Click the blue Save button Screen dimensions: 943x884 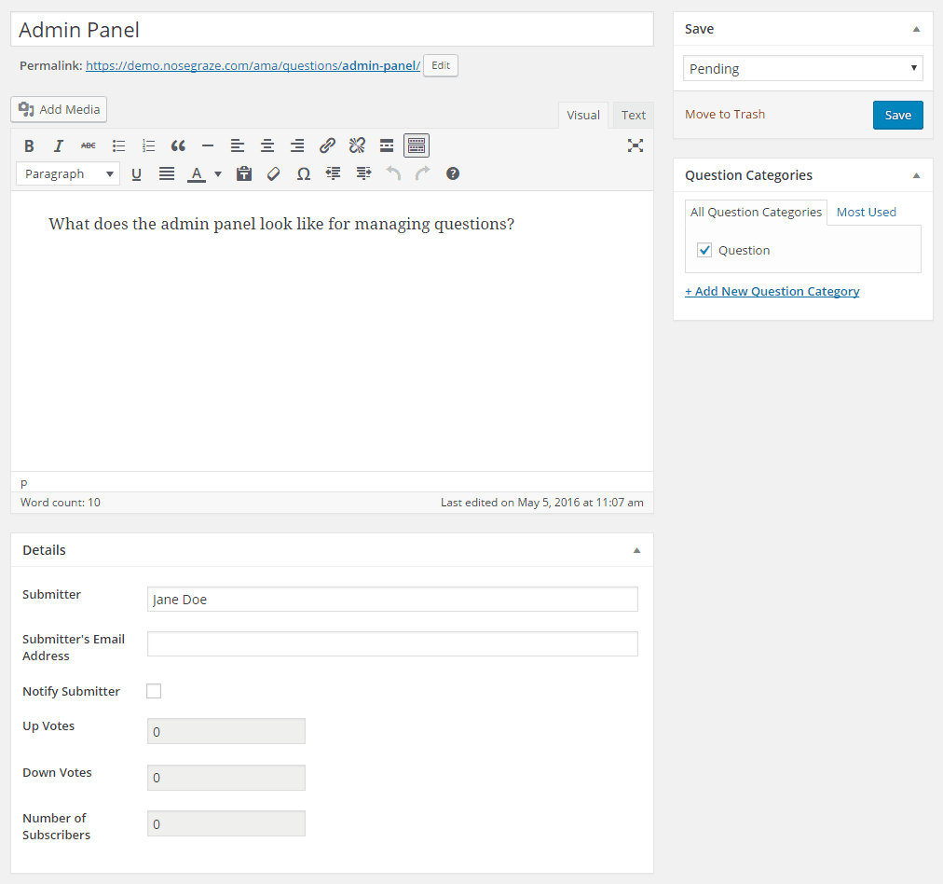click(x=897, y=115)
